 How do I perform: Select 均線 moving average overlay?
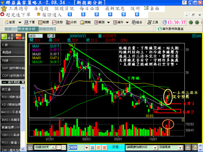(13, 60)
